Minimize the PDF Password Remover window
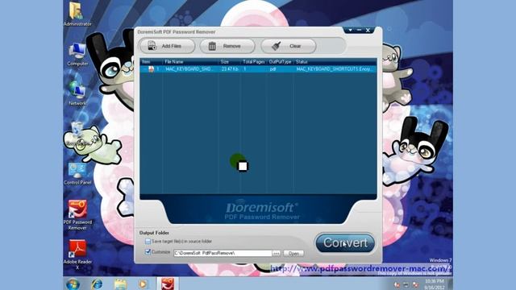The image size is (516, 290). pos(359,31)
